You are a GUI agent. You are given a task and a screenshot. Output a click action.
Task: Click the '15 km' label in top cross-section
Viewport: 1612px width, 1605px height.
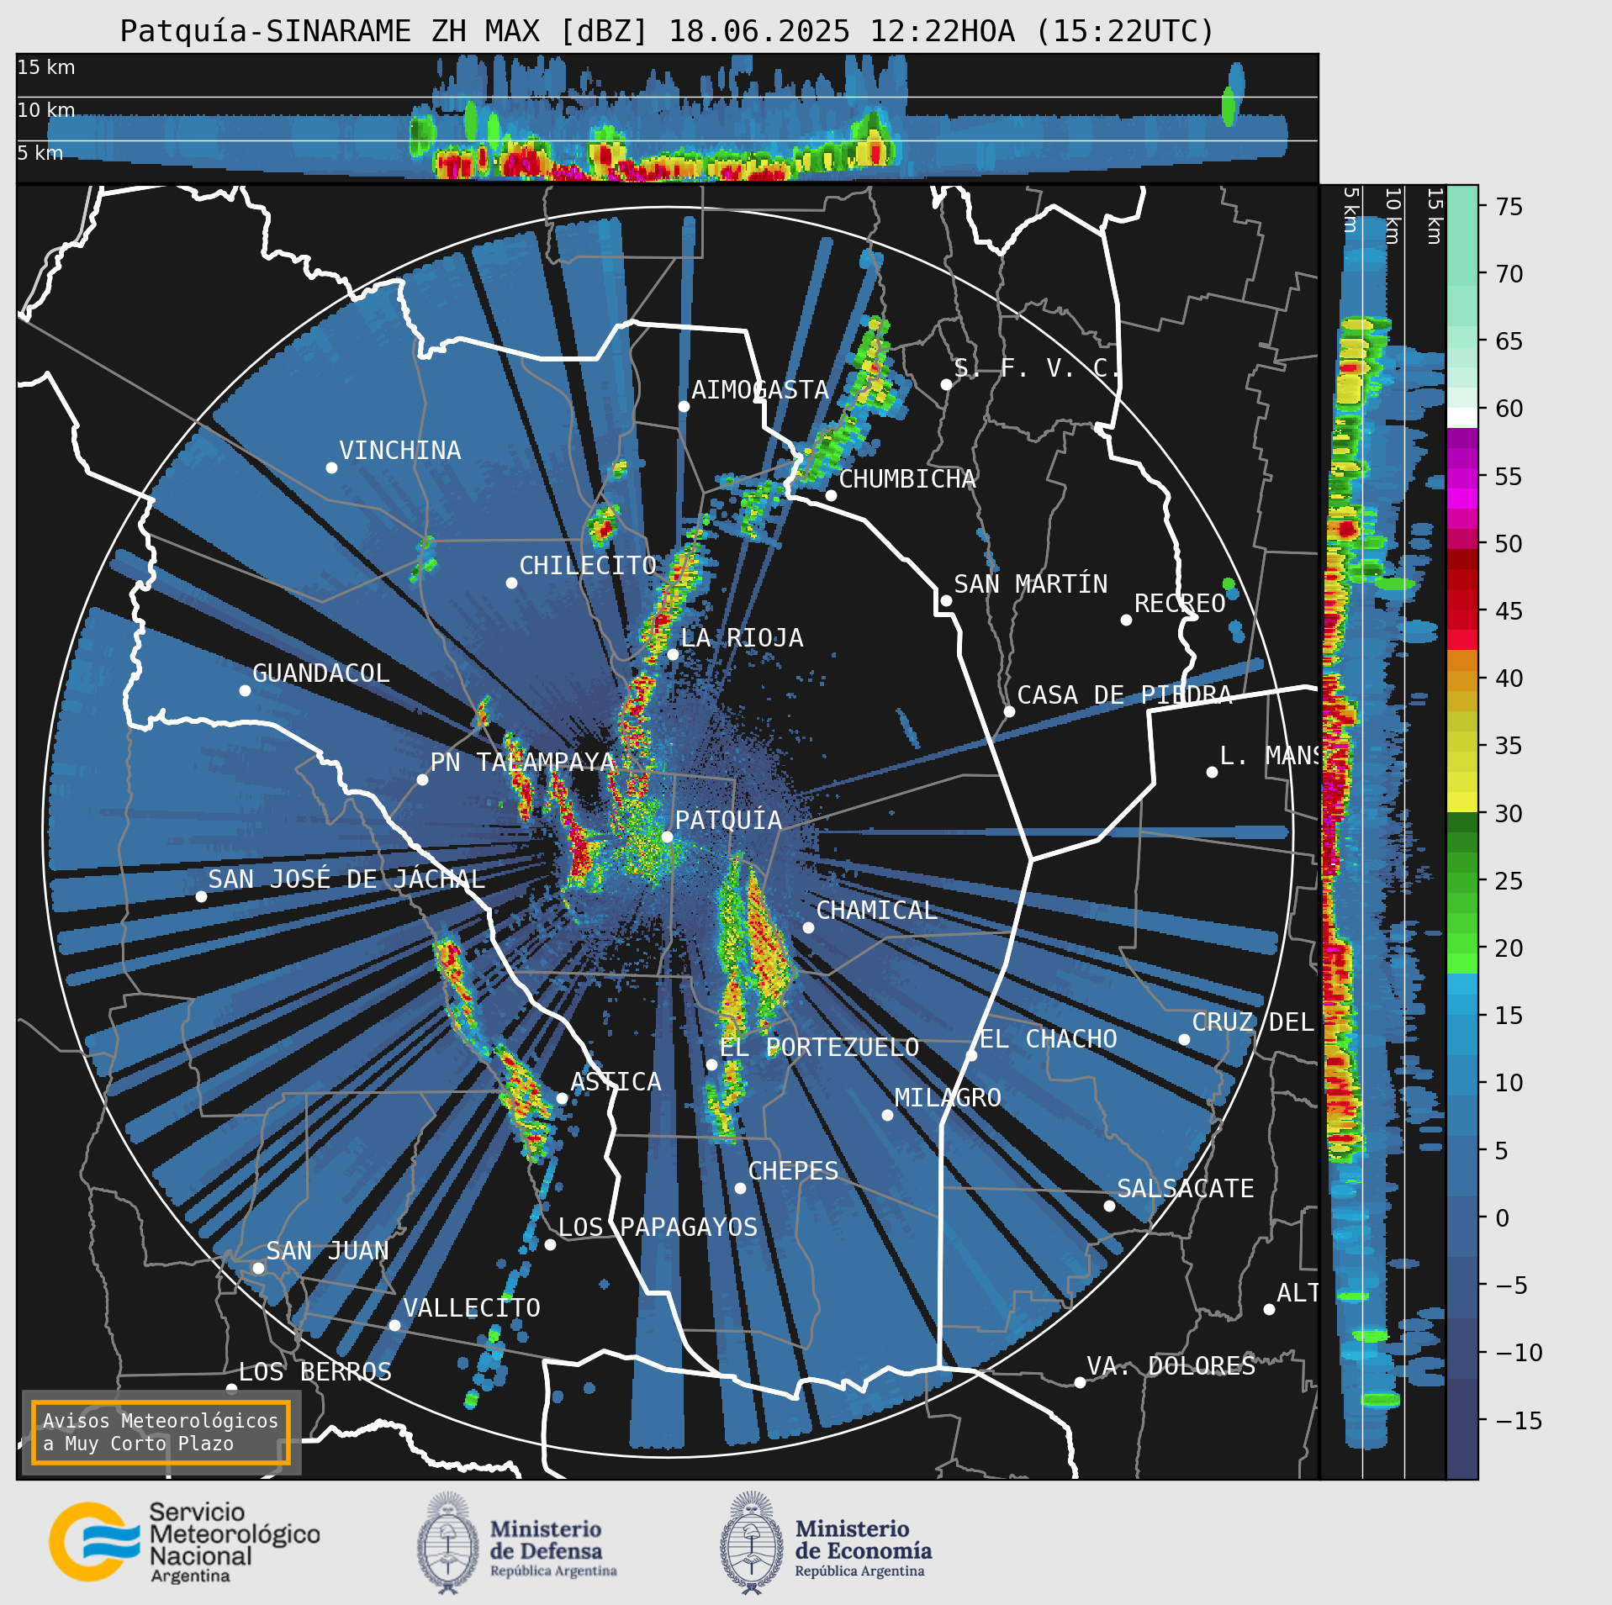click(46, 67)
